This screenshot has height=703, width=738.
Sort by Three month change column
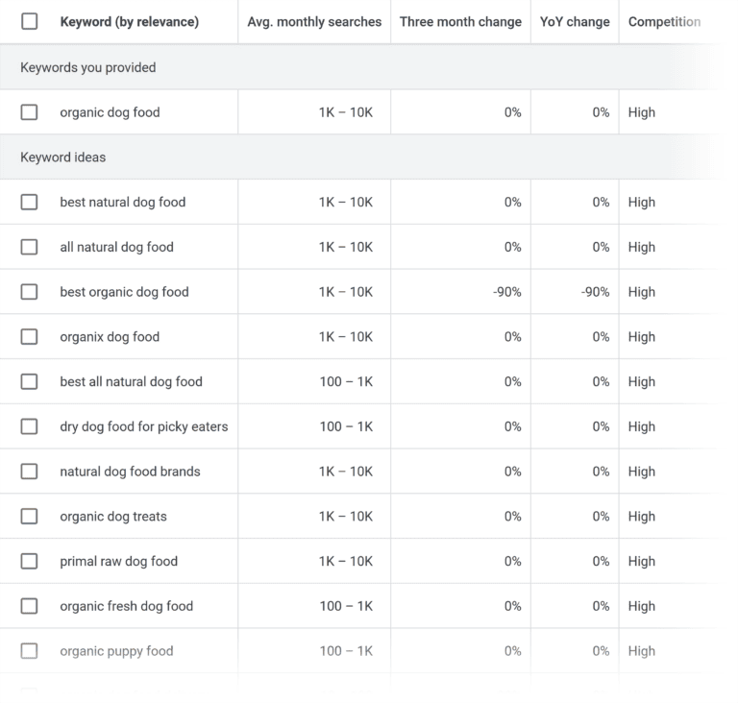coord(460,22)
